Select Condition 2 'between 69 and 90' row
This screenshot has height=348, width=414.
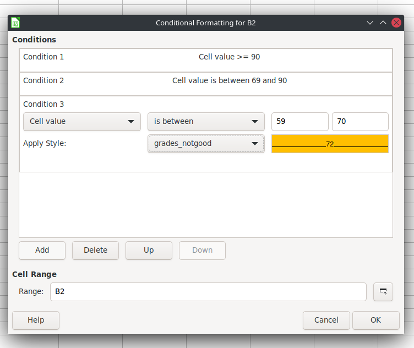pyautogui.click(x=206, y=84)
